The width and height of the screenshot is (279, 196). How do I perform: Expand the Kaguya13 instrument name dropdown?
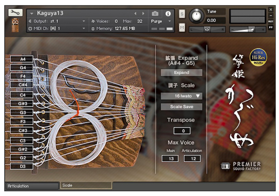32,13
